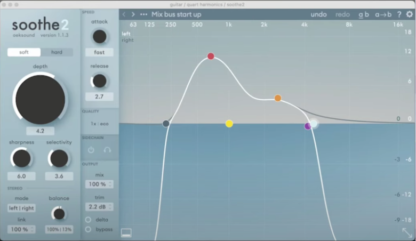Go to next preset with right arrow
Screen dimensions: 416x241
133,14
